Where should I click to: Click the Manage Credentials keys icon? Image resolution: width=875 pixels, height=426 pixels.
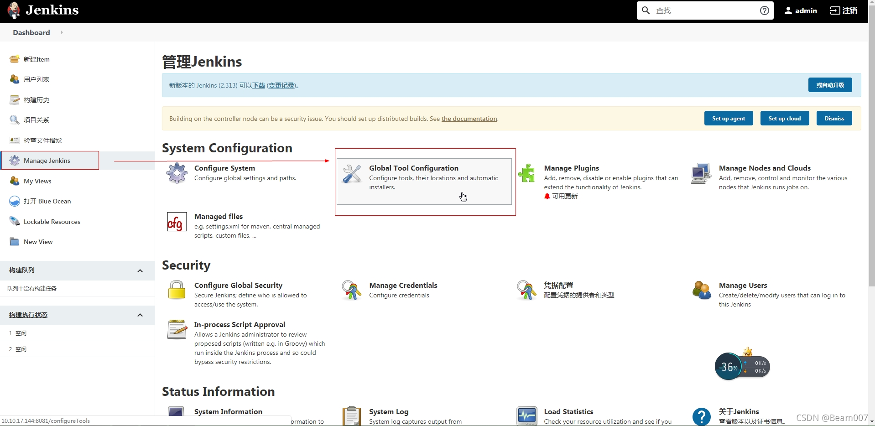[352, 290]
